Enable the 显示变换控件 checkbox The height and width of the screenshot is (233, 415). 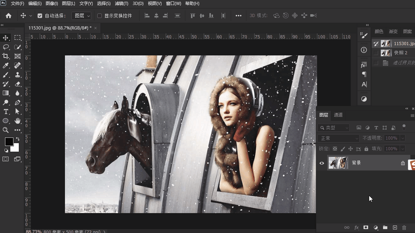99,16
